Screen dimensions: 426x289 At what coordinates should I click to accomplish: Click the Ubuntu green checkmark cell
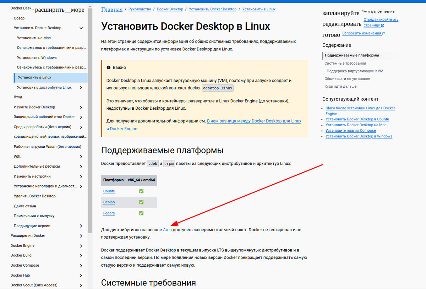click(141, 191)
